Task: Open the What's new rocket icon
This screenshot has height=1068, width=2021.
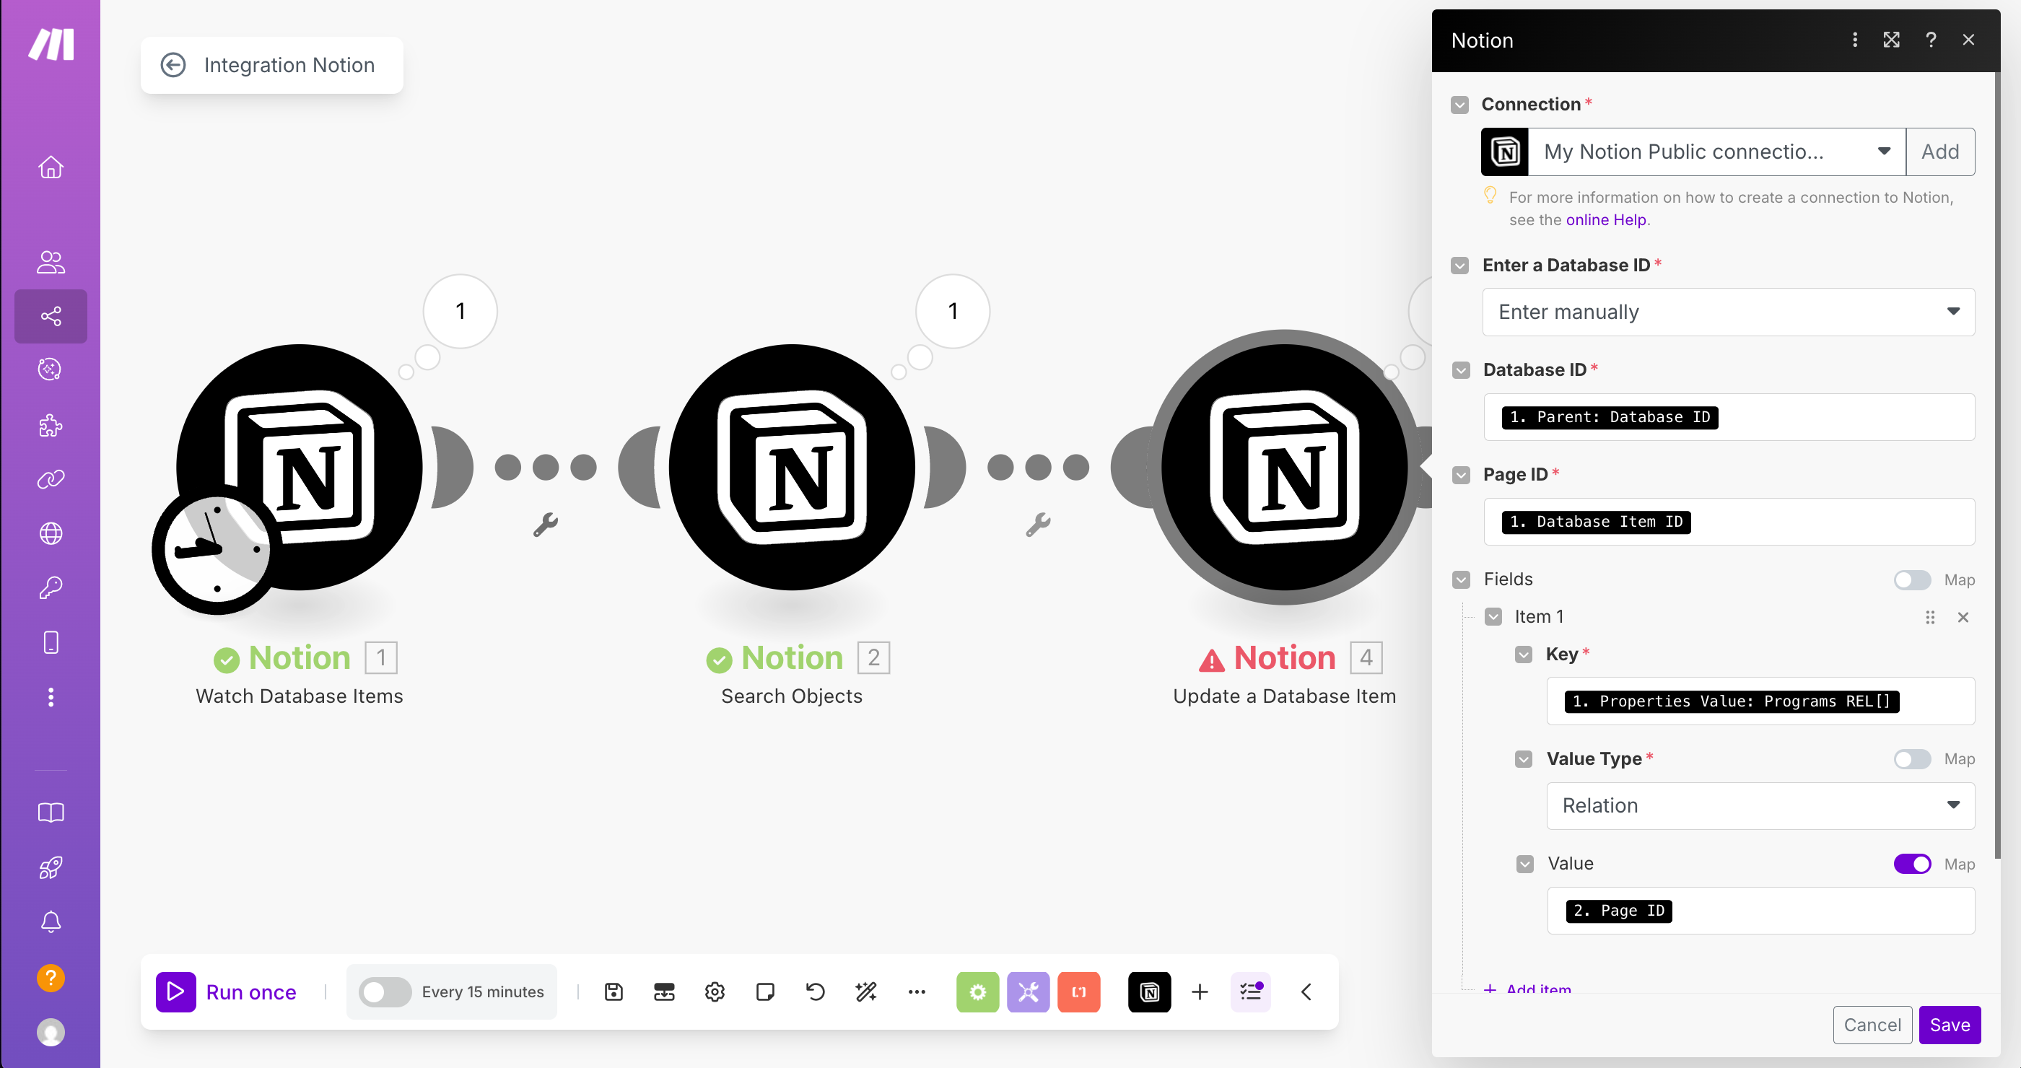Action: coord(51,867)
